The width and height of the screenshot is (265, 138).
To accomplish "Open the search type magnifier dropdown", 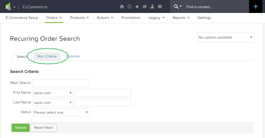I will coord(178,6).
